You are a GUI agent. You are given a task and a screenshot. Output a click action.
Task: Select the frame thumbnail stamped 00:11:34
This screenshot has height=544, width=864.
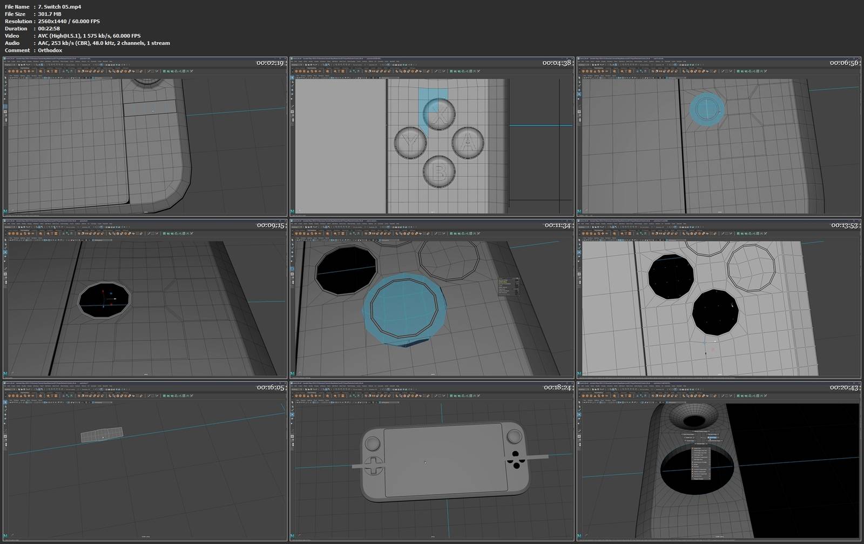(431, 298)
